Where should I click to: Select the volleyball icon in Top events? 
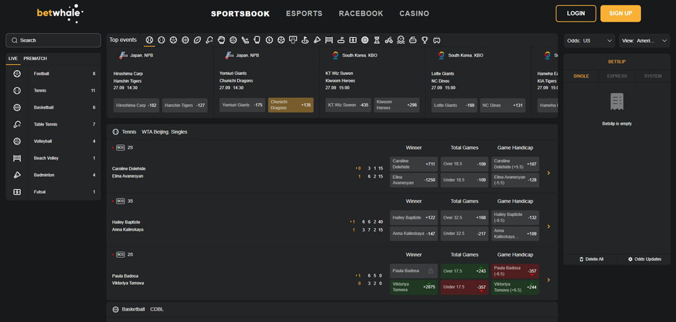(x=233, y=40)
